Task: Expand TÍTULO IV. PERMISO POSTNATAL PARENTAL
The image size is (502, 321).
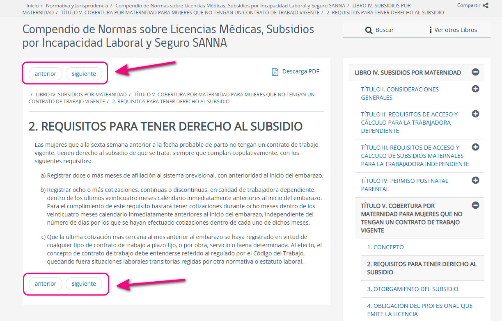Action: (x=475, y=180)
